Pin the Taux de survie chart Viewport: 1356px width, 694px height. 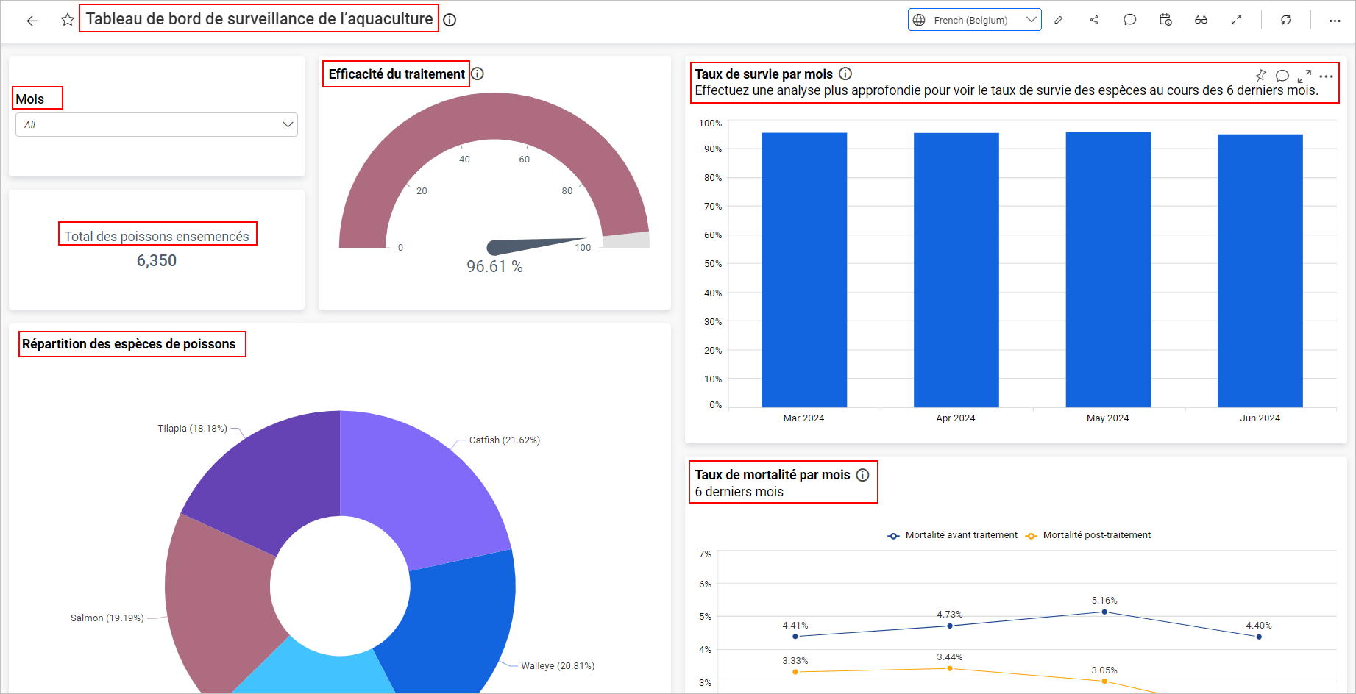(x=1260, y=75)
